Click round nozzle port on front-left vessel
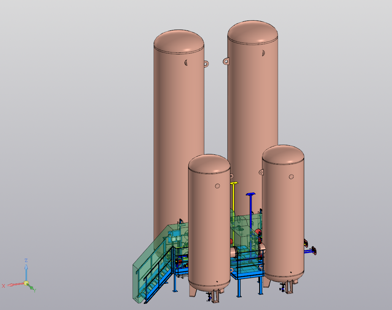Viewport: 392px width, 310px height. coord(217,186)
